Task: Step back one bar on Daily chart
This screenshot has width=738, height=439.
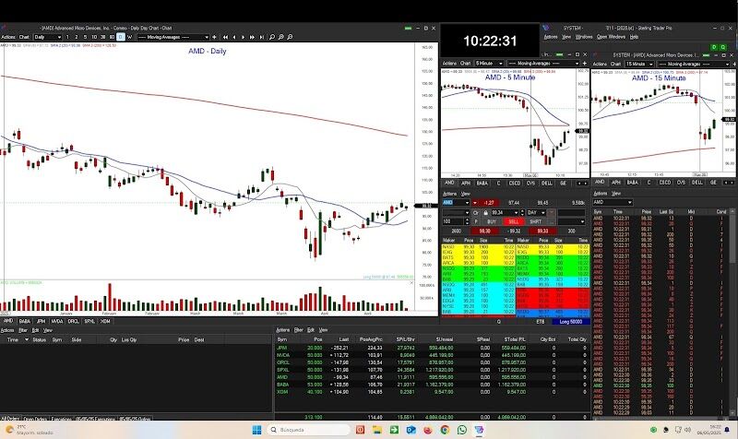Action: coord(234,37)
